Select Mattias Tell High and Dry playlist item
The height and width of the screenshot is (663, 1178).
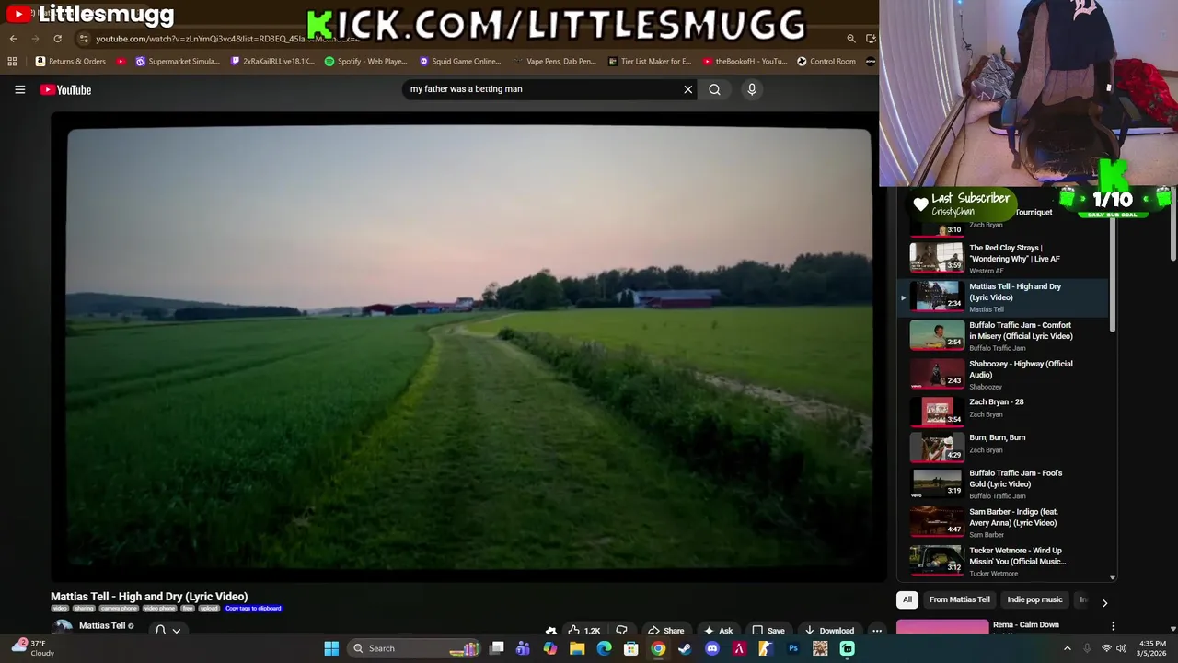click(x=1003, y=297)
